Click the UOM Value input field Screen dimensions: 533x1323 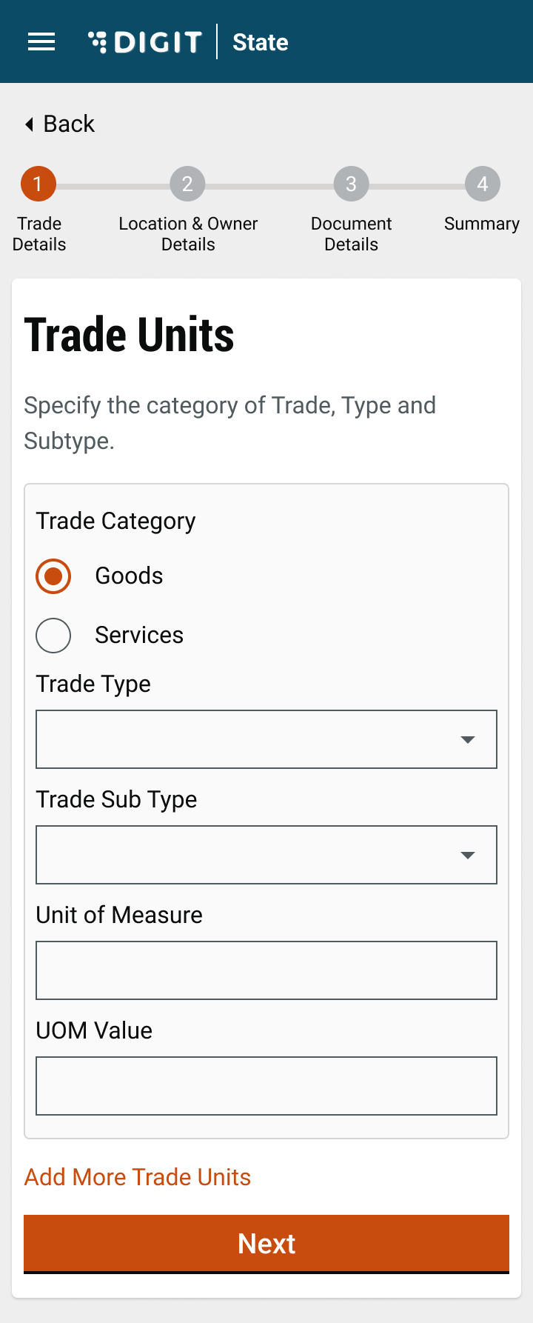(266, 1086)
